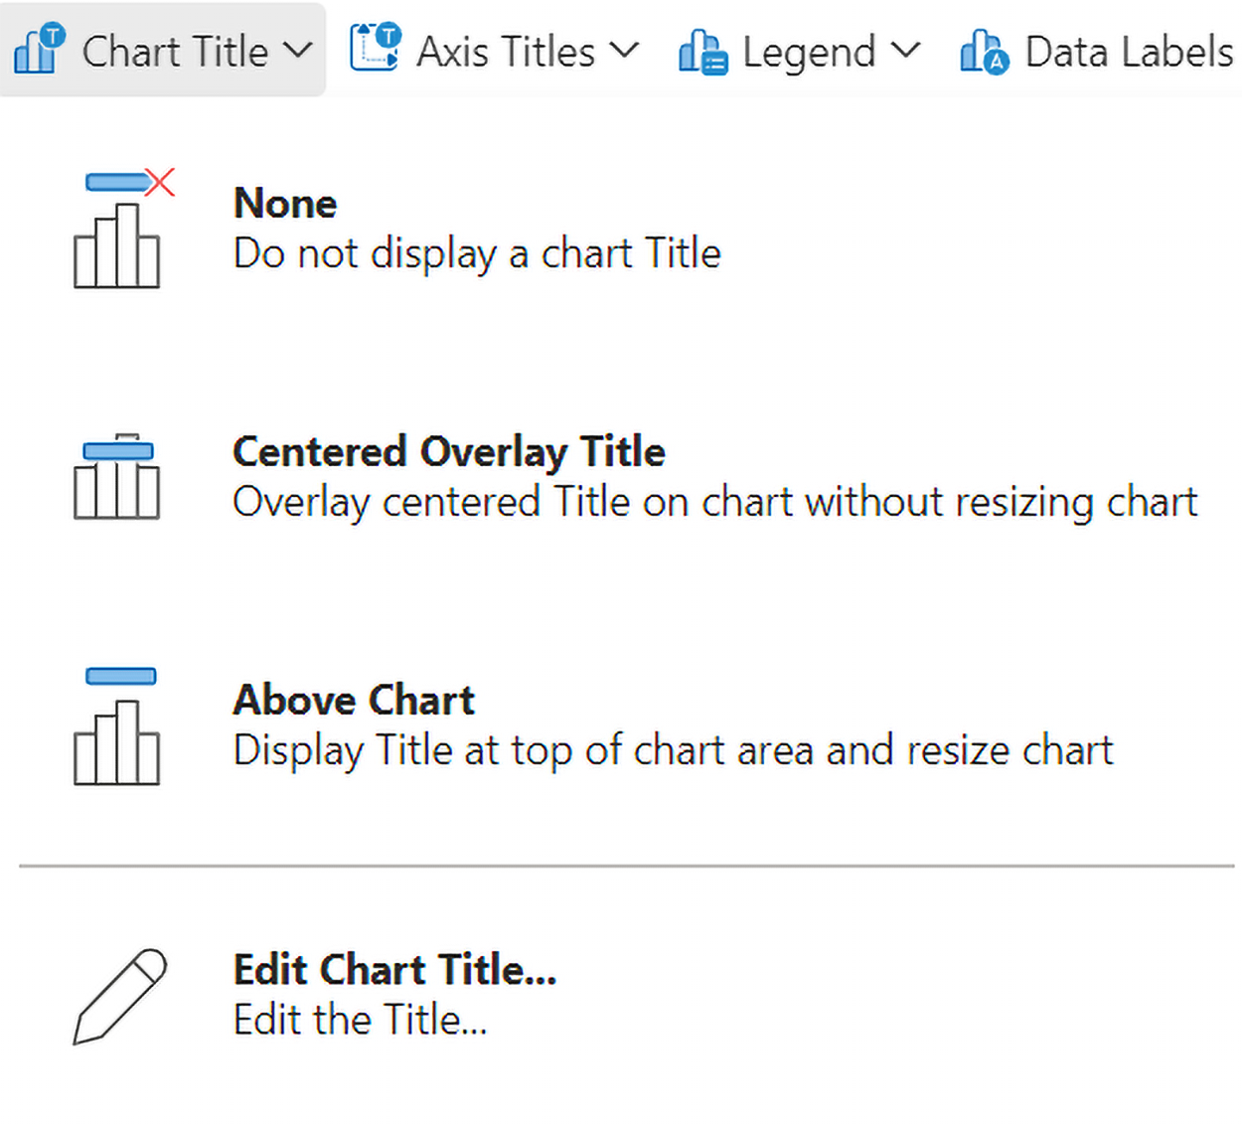Click the Chart Title text label
The image size is (1242, 1124).
[175, 52]
